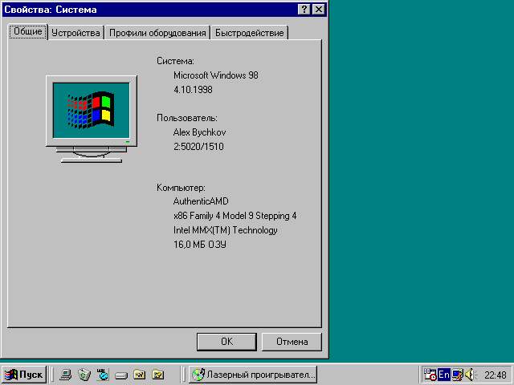Screen dimensions: 514x385
Task: Select the Общие tab
Action: [x=28, y=32]
